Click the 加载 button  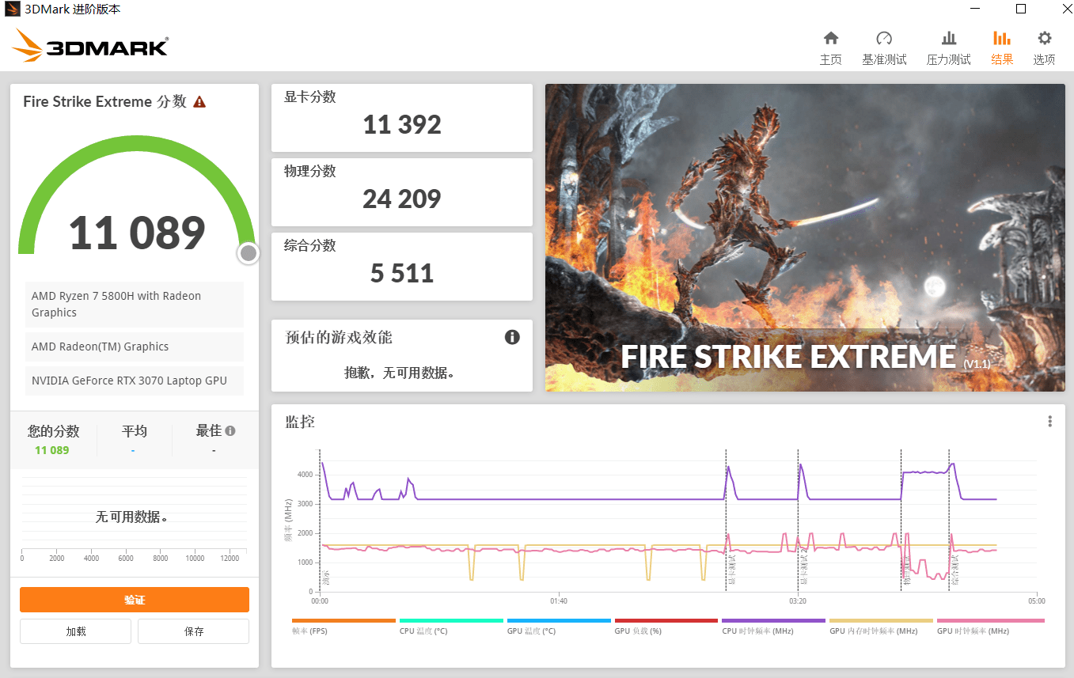pos(75,631)
